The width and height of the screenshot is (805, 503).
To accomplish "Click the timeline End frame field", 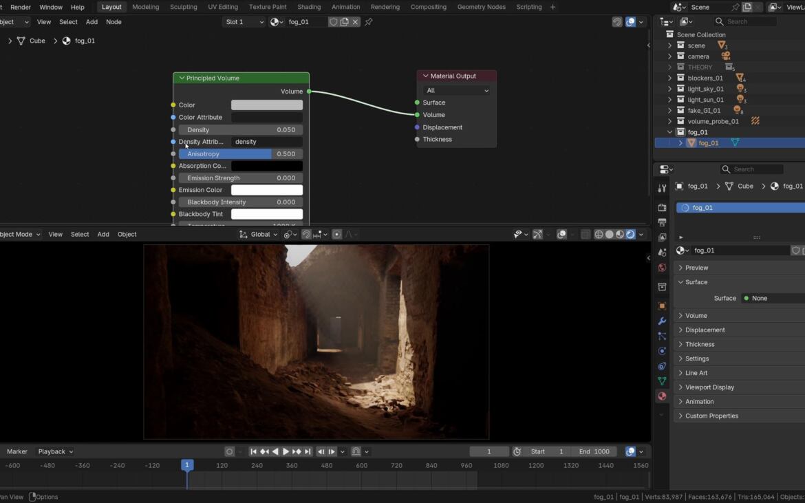I will [594, 451].
